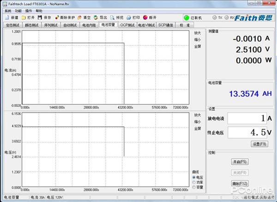277x202 pixels.
Task: Click the 电压:120V status bar entry
Action: (54, 197)
